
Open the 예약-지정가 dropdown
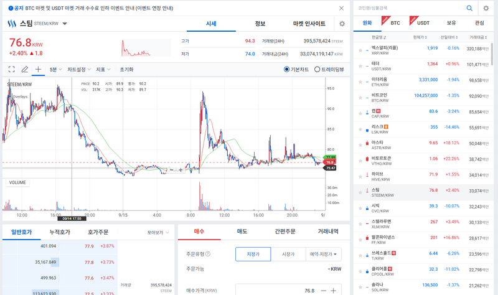click(323, 254)
